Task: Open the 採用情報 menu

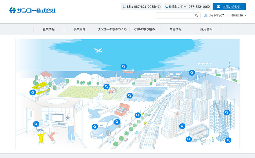Action: click(207, 29)
